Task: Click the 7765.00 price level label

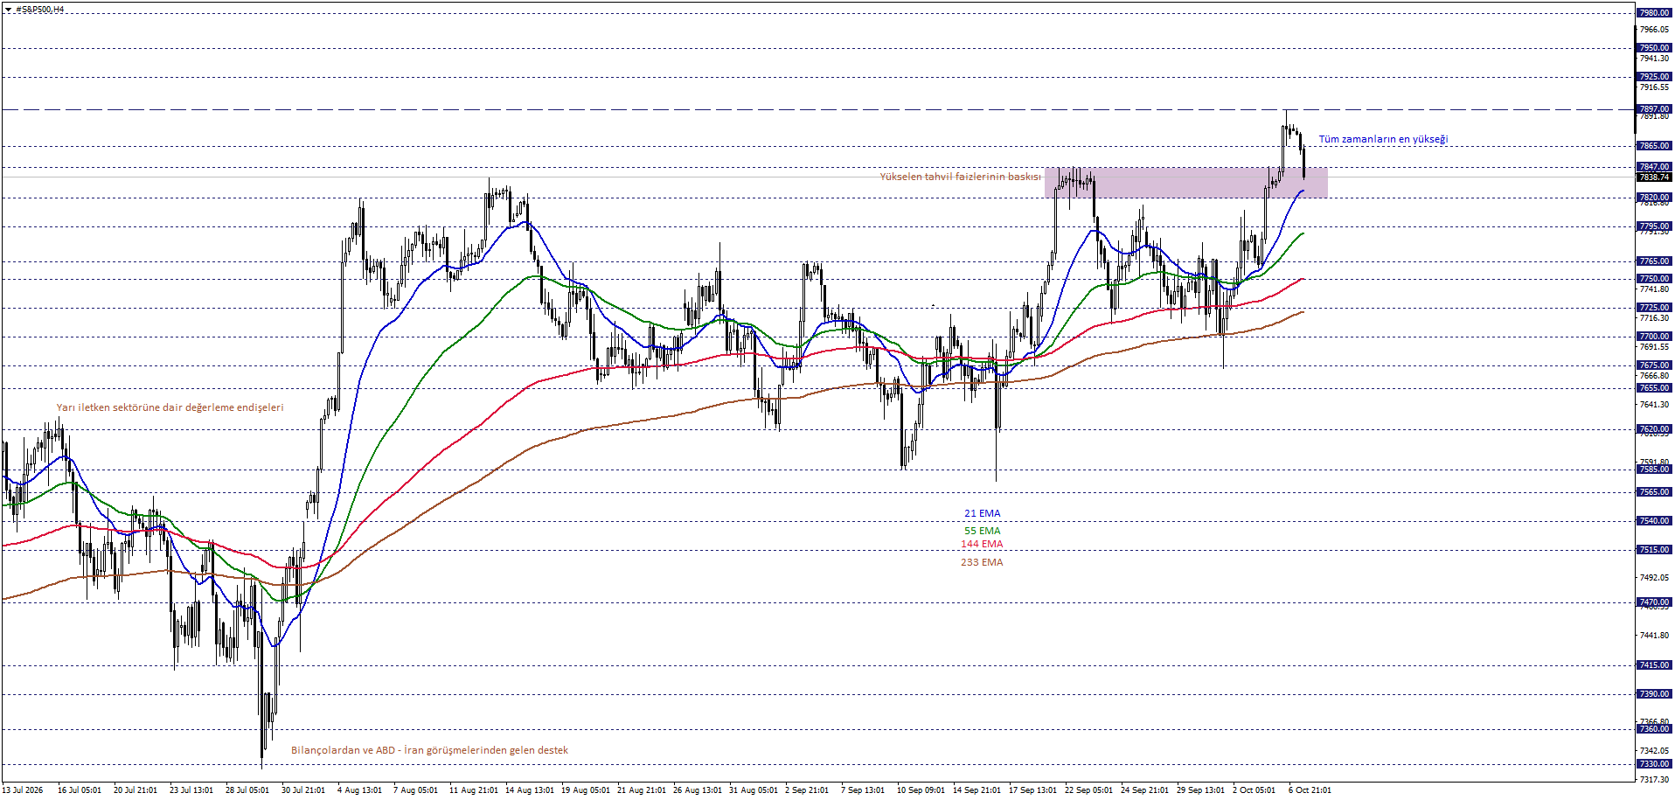Action: pyautogui.click(x=1654, y=261)
